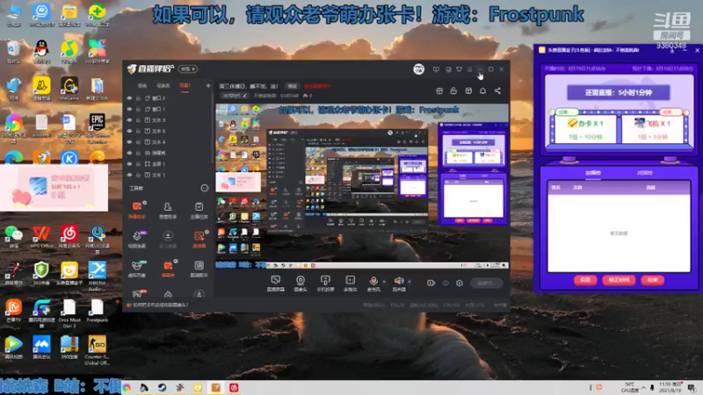Open the Steam icon on the taskbar
Viewport: 703px width, 395px height.
[162, 388]
